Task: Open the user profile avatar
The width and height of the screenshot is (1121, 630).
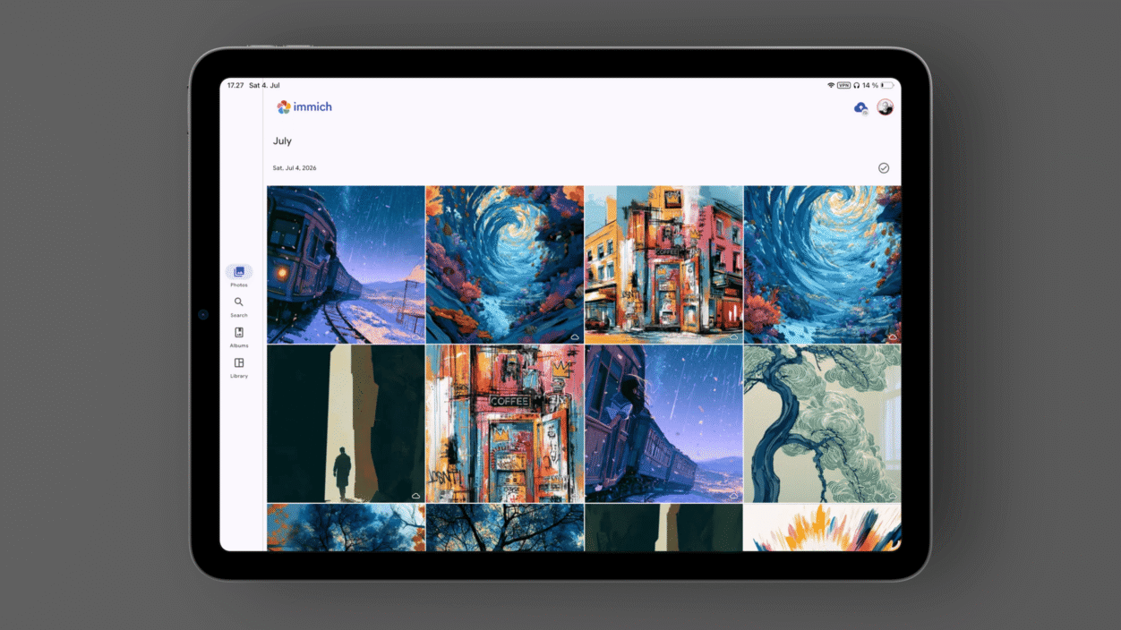Action: (x=885, y=107)
